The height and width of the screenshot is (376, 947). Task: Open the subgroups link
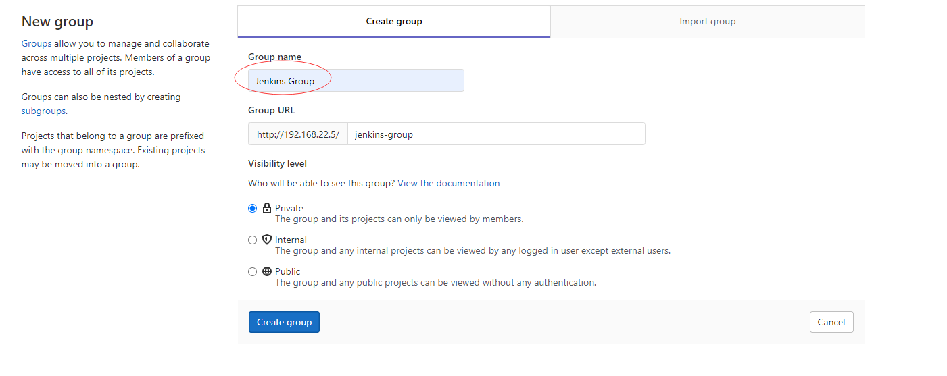point(43,111)
